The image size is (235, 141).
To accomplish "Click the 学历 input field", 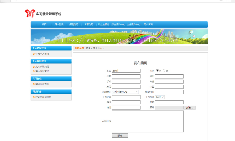I will click(x=169, y=76).
